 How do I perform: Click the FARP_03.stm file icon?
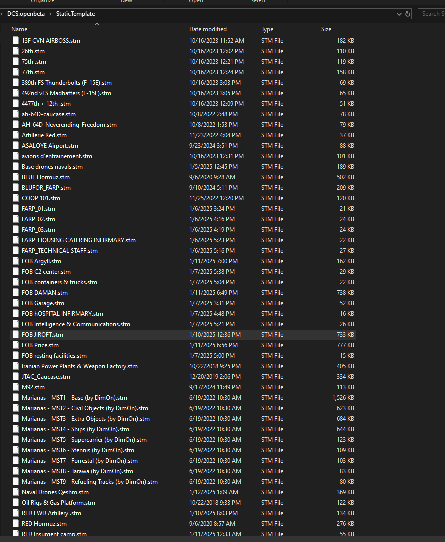15,229
